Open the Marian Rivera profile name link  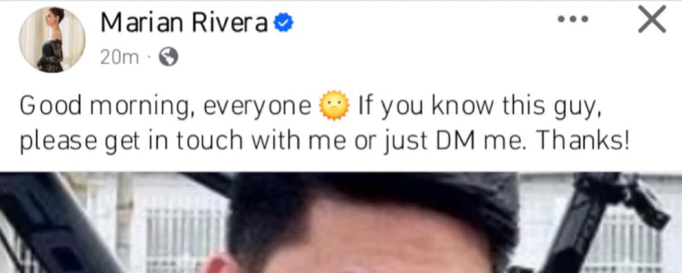(185, 23)
